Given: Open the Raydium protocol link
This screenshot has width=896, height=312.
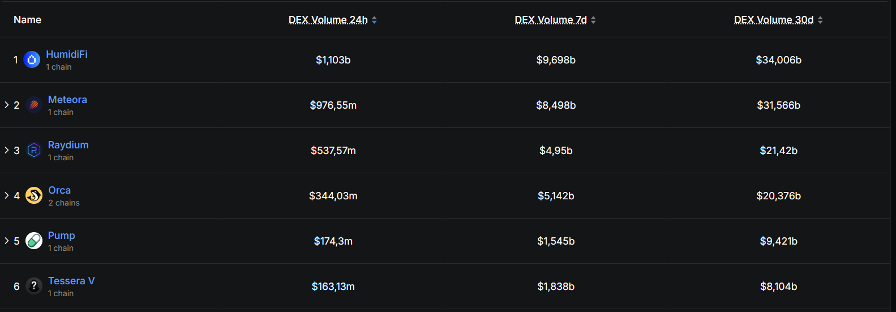Looking at the screenshot, I should point(68,145).
